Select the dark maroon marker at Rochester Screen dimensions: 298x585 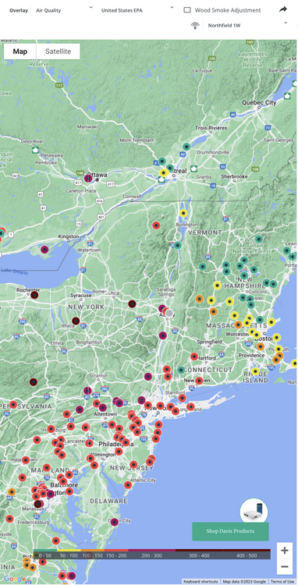(x=34, y=295)
